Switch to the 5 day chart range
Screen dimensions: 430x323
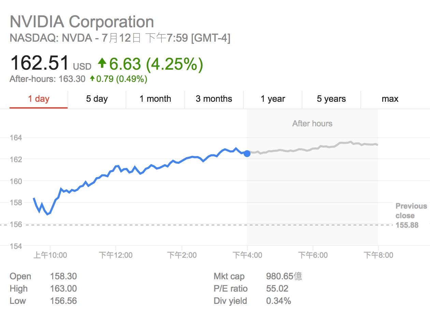pyautogui.click(x=97, y=99)
